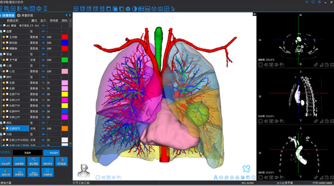334x186 pixels.
Task: Click the orientation head bust thumbnail
Action: pos(84,170)
